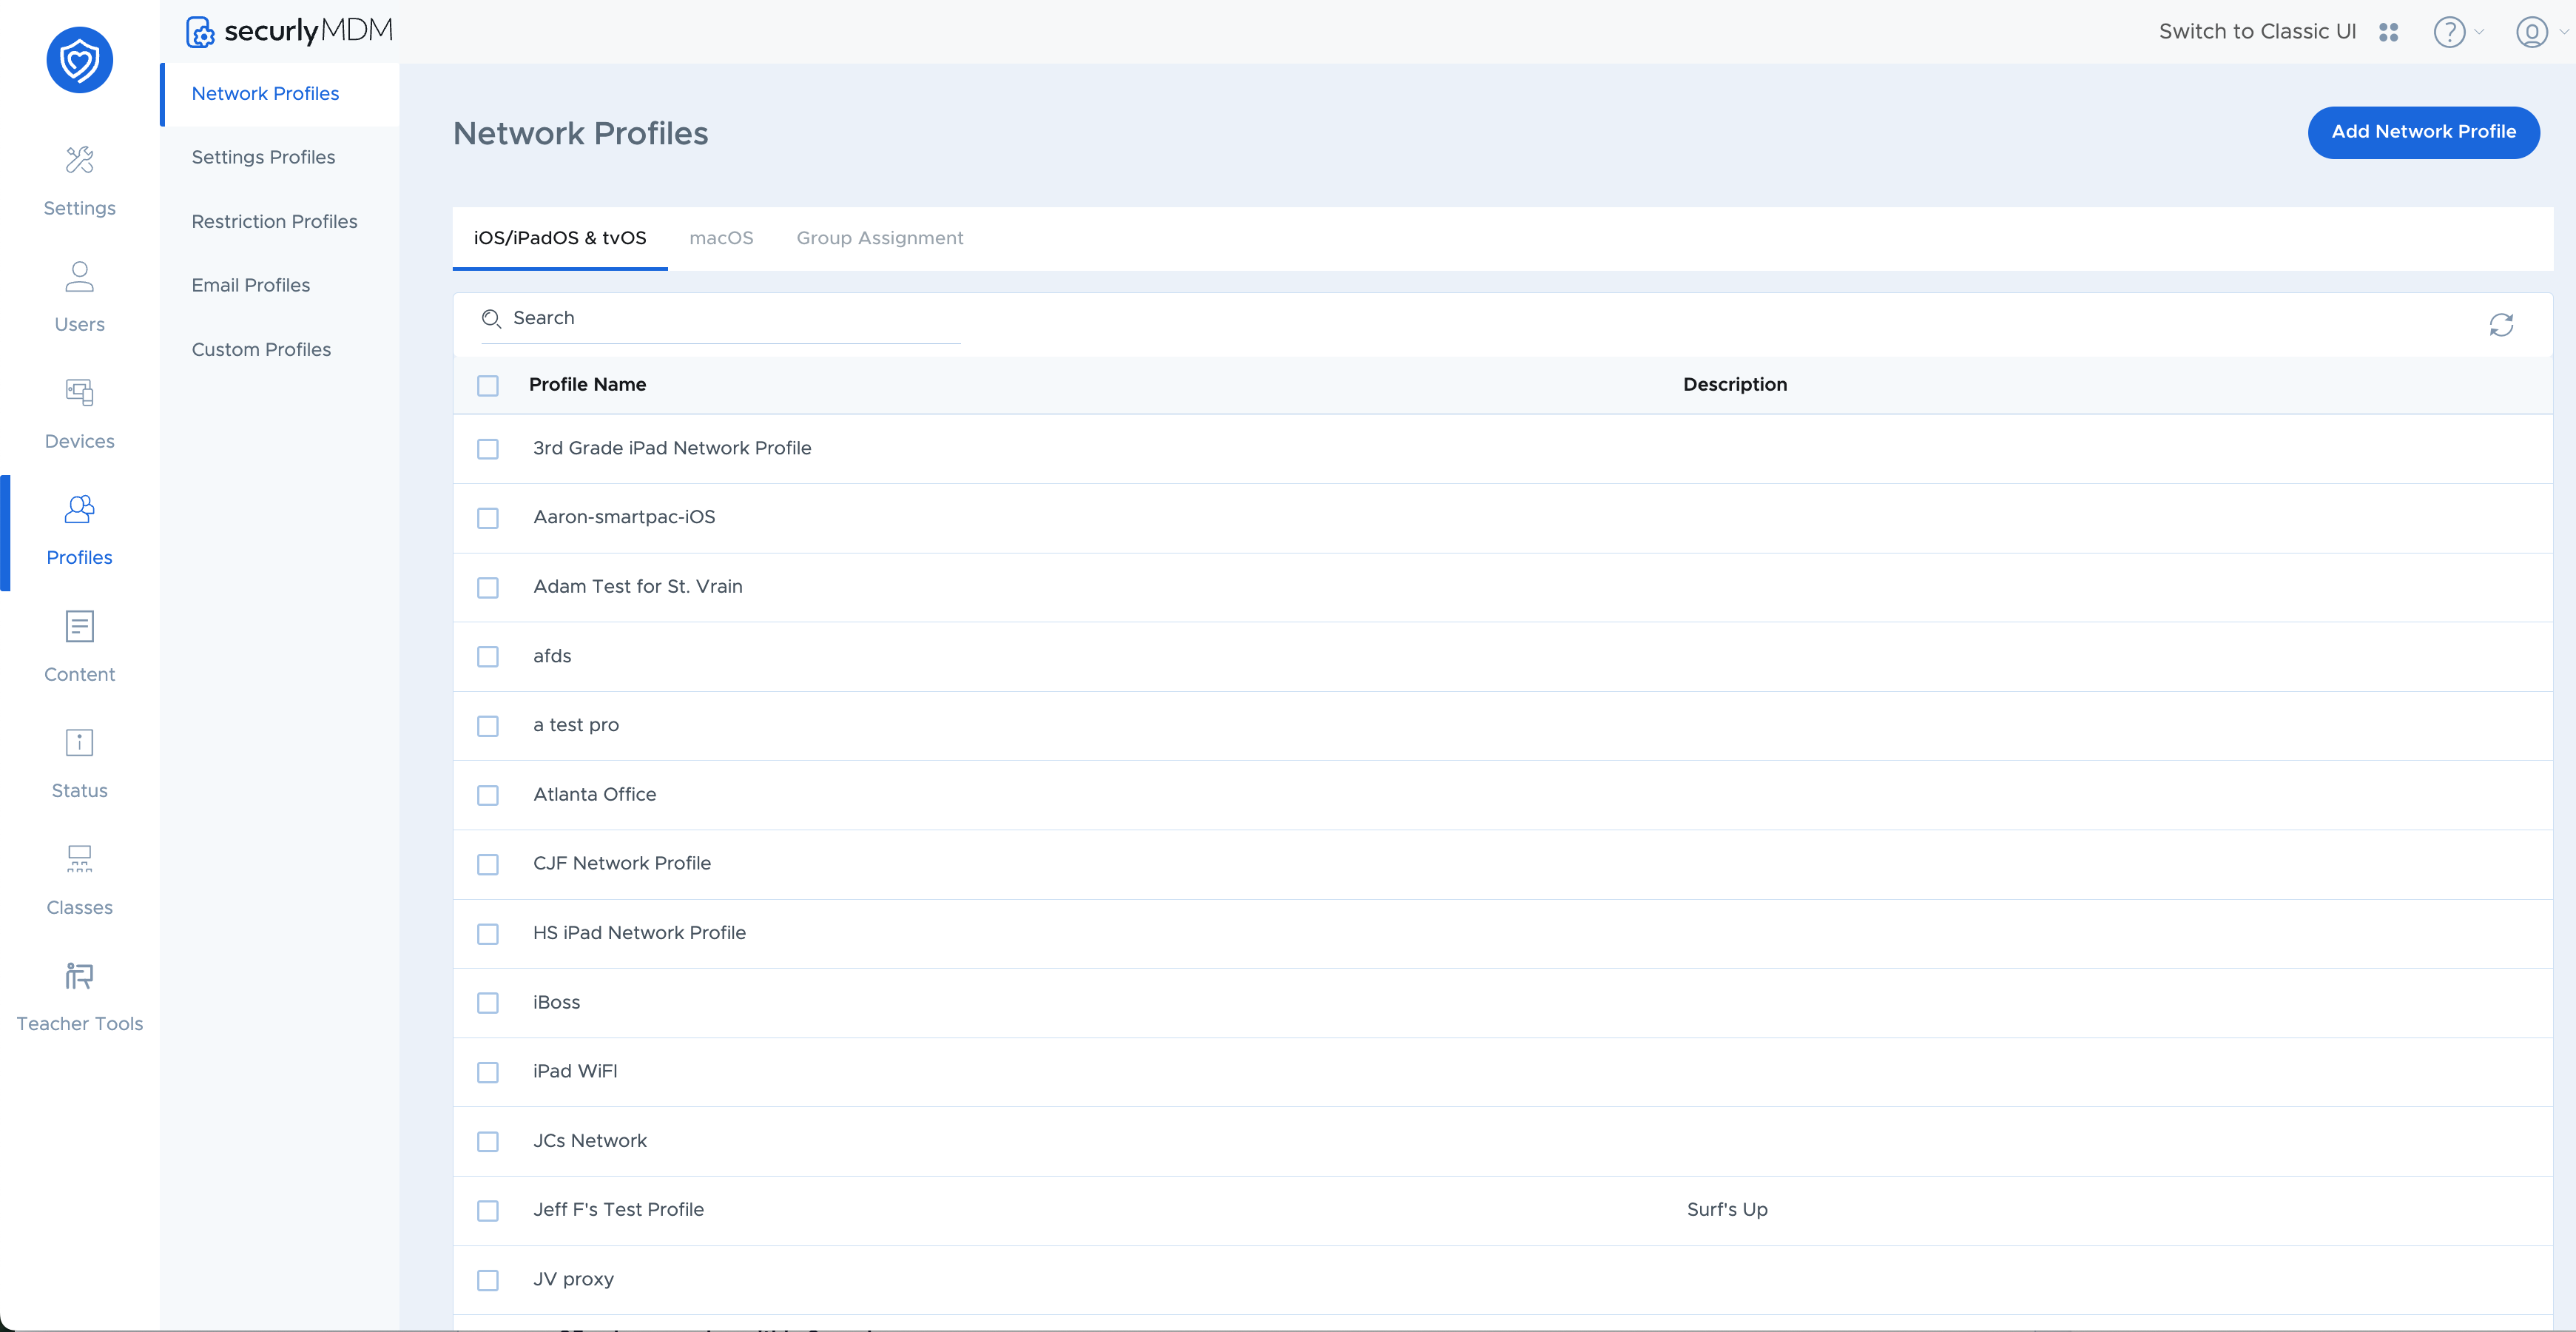Viewport: 2576px width, 1332px height.
Task: Open the Group Assignment tab
Action: pyautogui.click(x=880, y=238)
